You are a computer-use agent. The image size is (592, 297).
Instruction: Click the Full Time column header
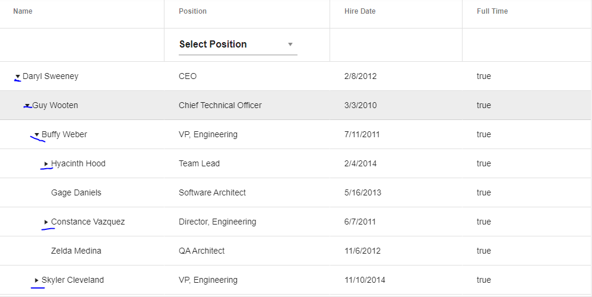492,11
